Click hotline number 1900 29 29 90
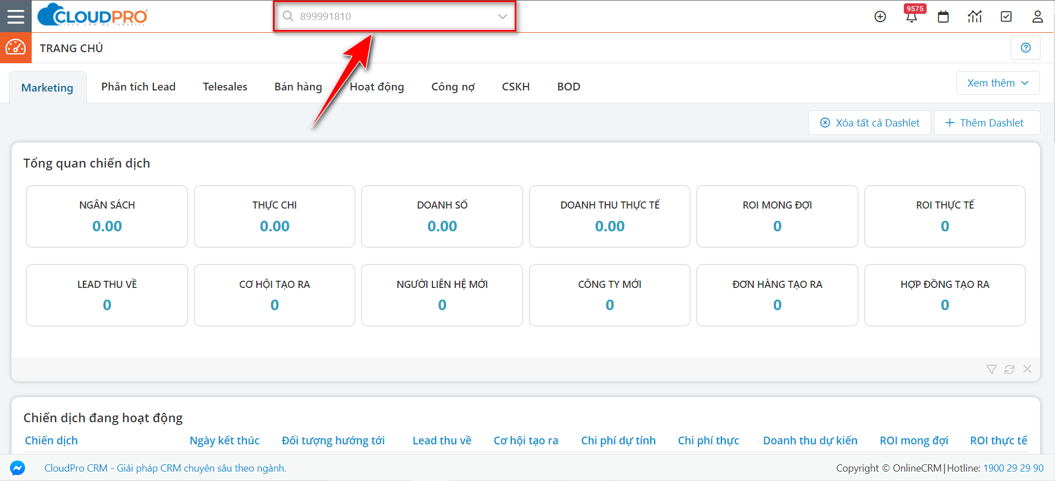The height and width of the screenshot is (481, 1055). coord(1013,468)
